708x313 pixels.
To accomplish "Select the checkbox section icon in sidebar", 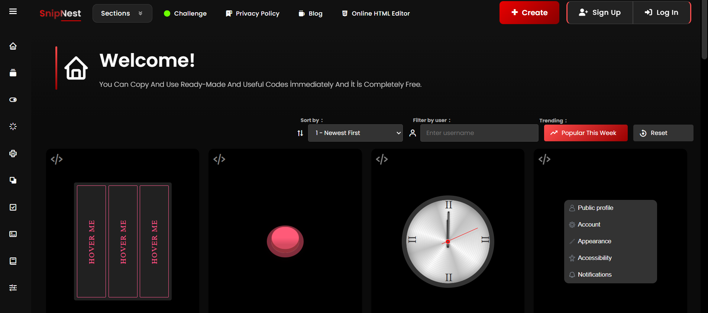I will click(x=13, y=207).
